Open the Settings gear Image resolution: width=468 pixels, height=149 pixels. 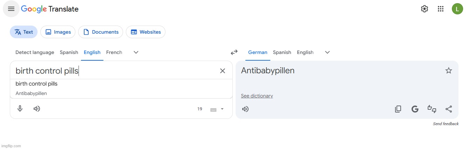pyautogui.click(x=425, y=9)
